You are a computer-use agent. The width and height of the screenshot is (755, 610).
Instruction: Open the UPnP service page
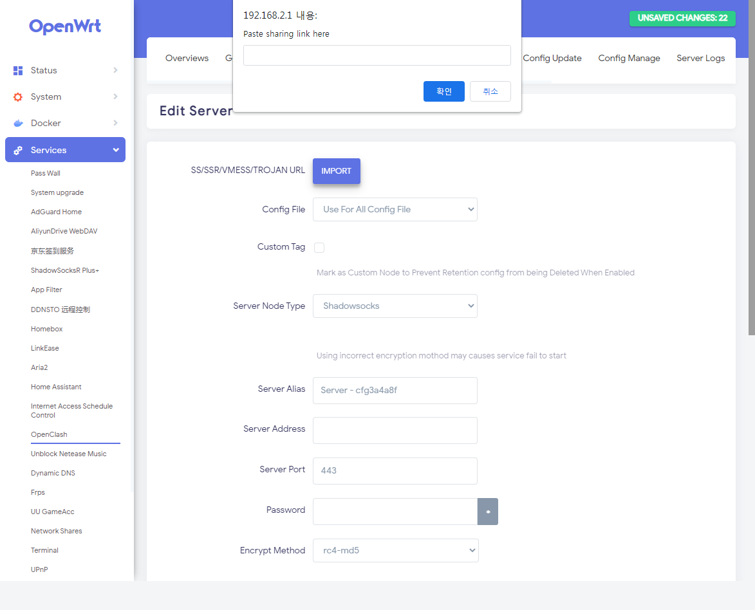[39, 569]
